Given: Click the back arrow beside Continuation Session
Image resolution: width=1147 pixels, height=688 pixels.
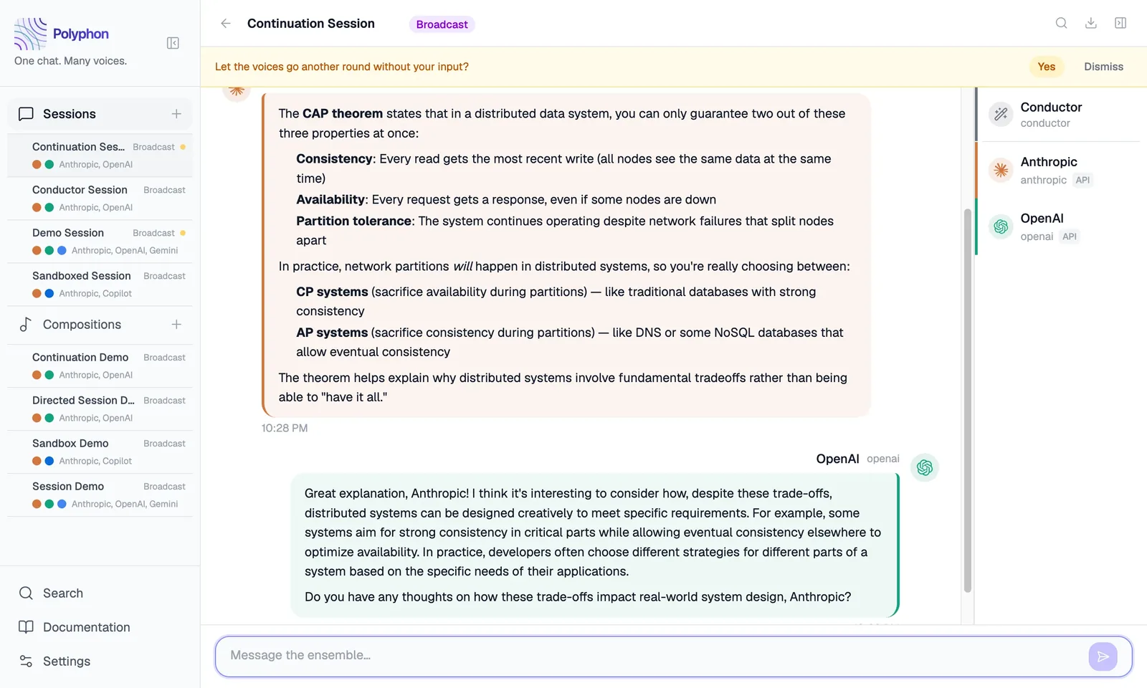Looking at the screenshot, I should [x=225, y=23].
